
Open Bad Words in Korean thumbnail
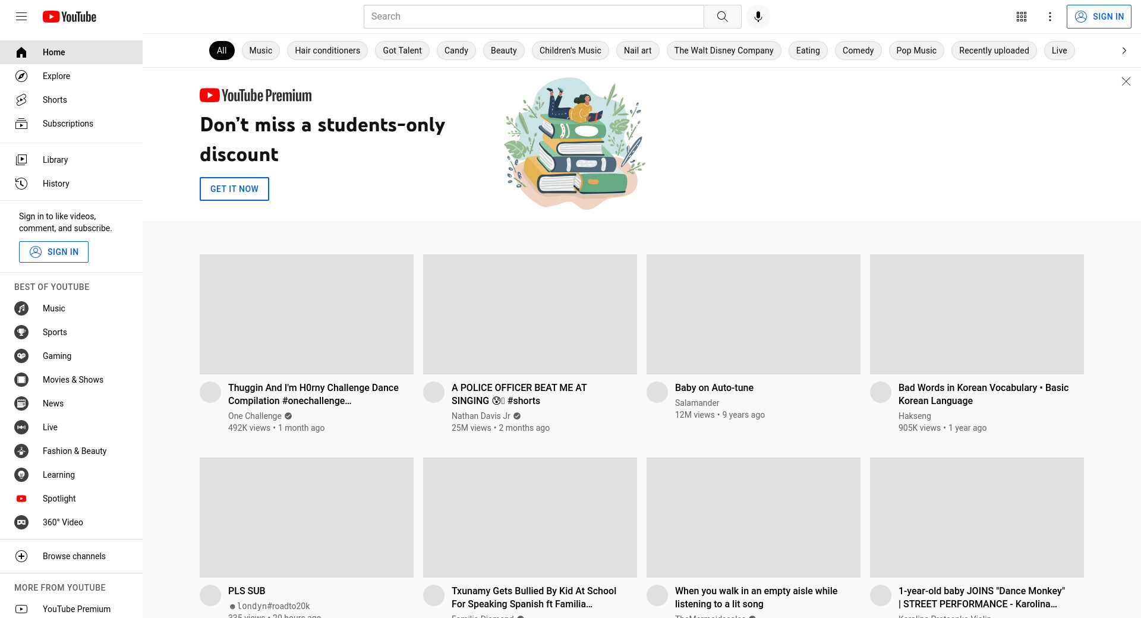coord(977,314)
